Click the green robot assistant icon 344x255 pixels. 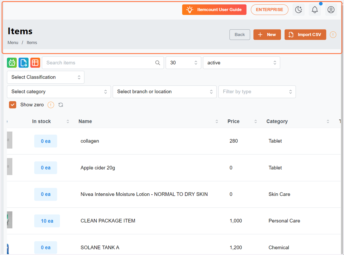12,63
